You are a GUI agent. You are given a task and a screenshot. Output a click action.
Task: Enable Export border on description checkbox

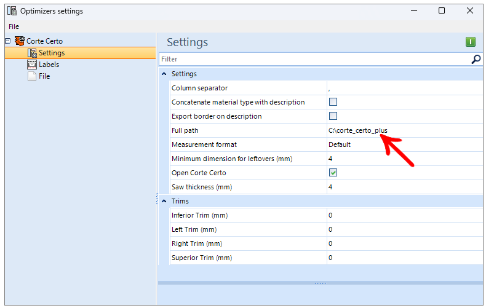[333, 116]
